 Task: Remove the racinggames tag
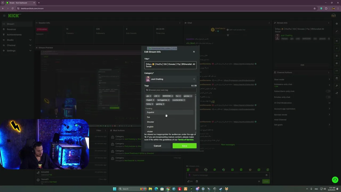coord(169,100)
